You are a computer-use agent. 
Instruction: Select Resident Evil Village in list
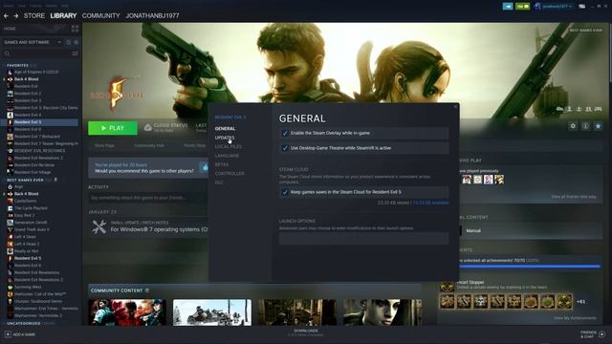33,172
